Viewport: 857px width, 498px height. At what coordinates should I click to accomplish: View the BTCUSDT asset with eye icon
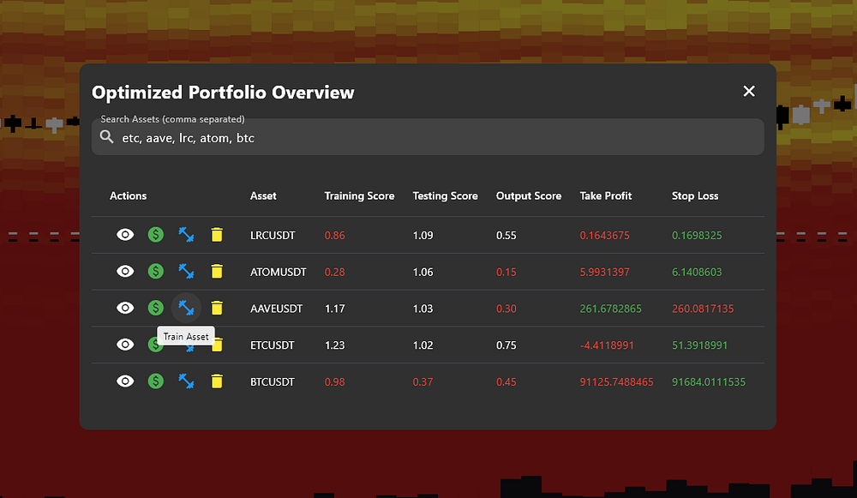[x=125, y=381]
